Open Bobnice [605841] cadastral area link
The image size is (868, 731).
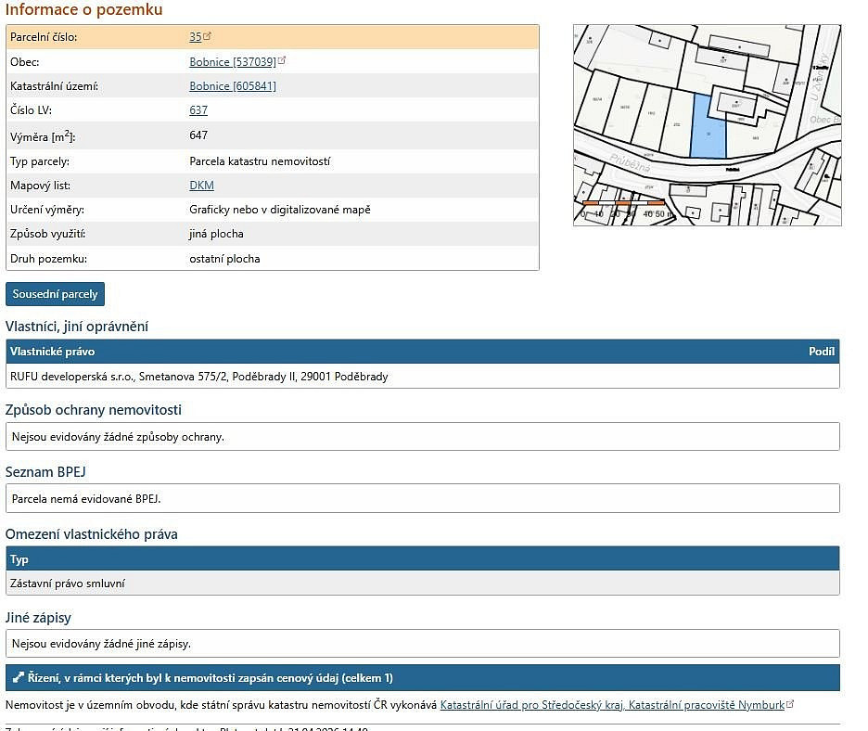pos(233,86)
